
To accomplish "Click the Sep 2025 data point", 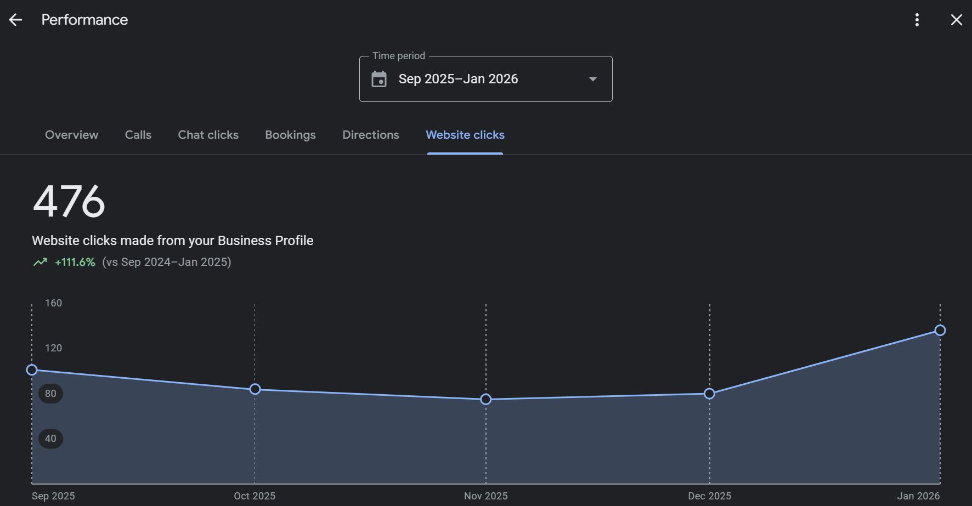I will 32,370.
